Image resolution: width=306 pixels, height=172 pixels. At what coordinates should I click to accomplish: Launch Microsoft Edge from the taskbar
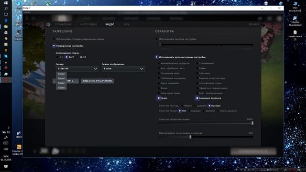click(x=6, y=21)
